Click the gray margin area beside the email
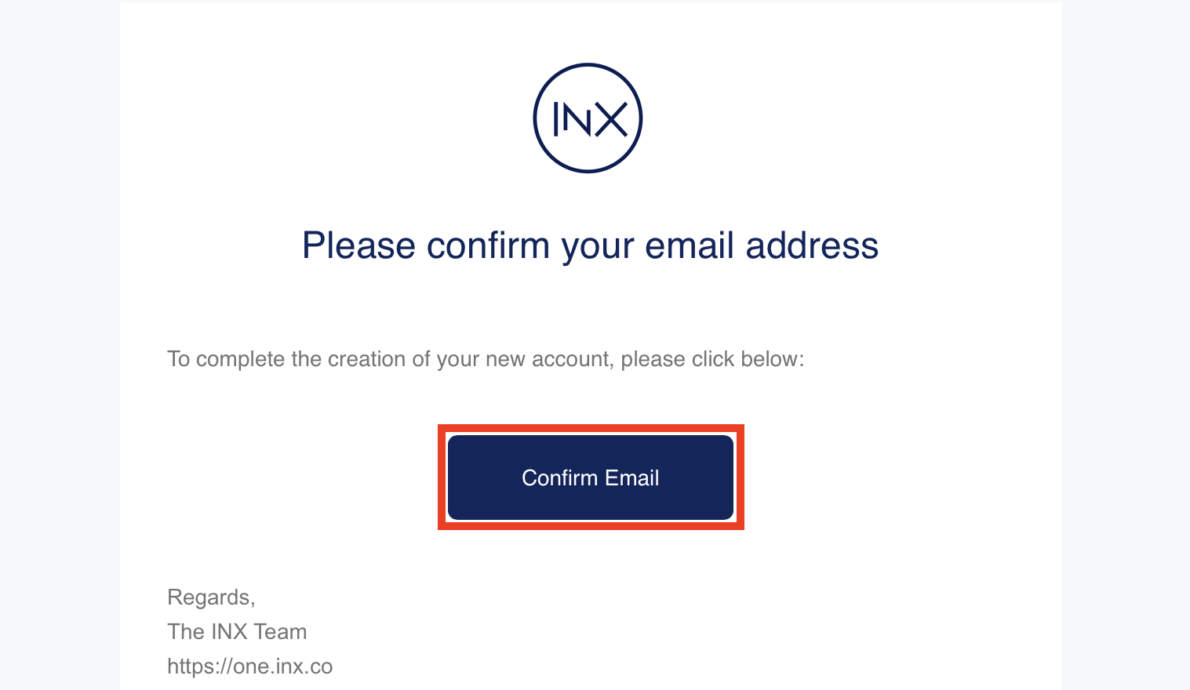Screen dimensions: 1190x690 (59, 345)
